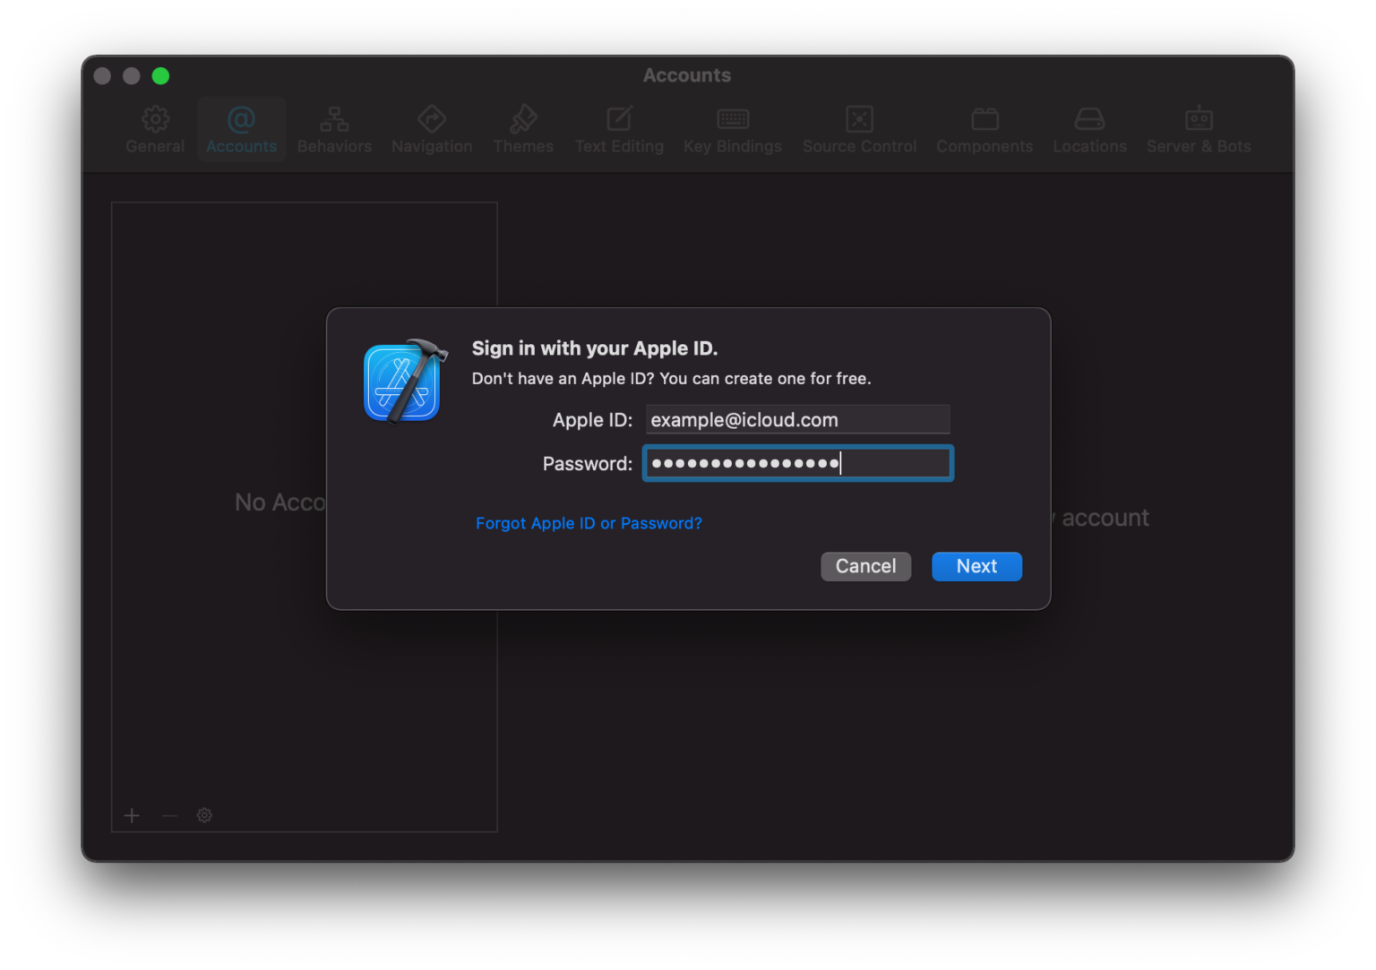Focus the Password input field
Screen dimensions: 1376x970
(x=797, y=463)
